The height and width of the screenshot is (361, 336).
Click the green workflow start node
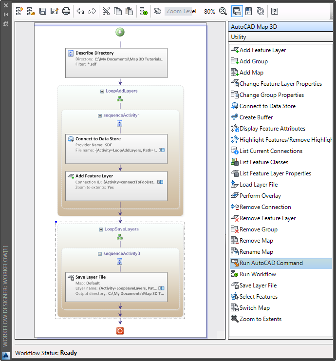click(120, 32)
